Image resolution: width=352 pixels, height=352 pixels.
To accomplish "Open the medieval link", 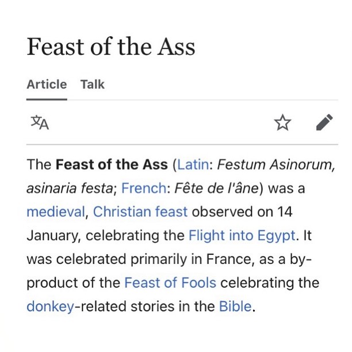I will coord(55,212).
